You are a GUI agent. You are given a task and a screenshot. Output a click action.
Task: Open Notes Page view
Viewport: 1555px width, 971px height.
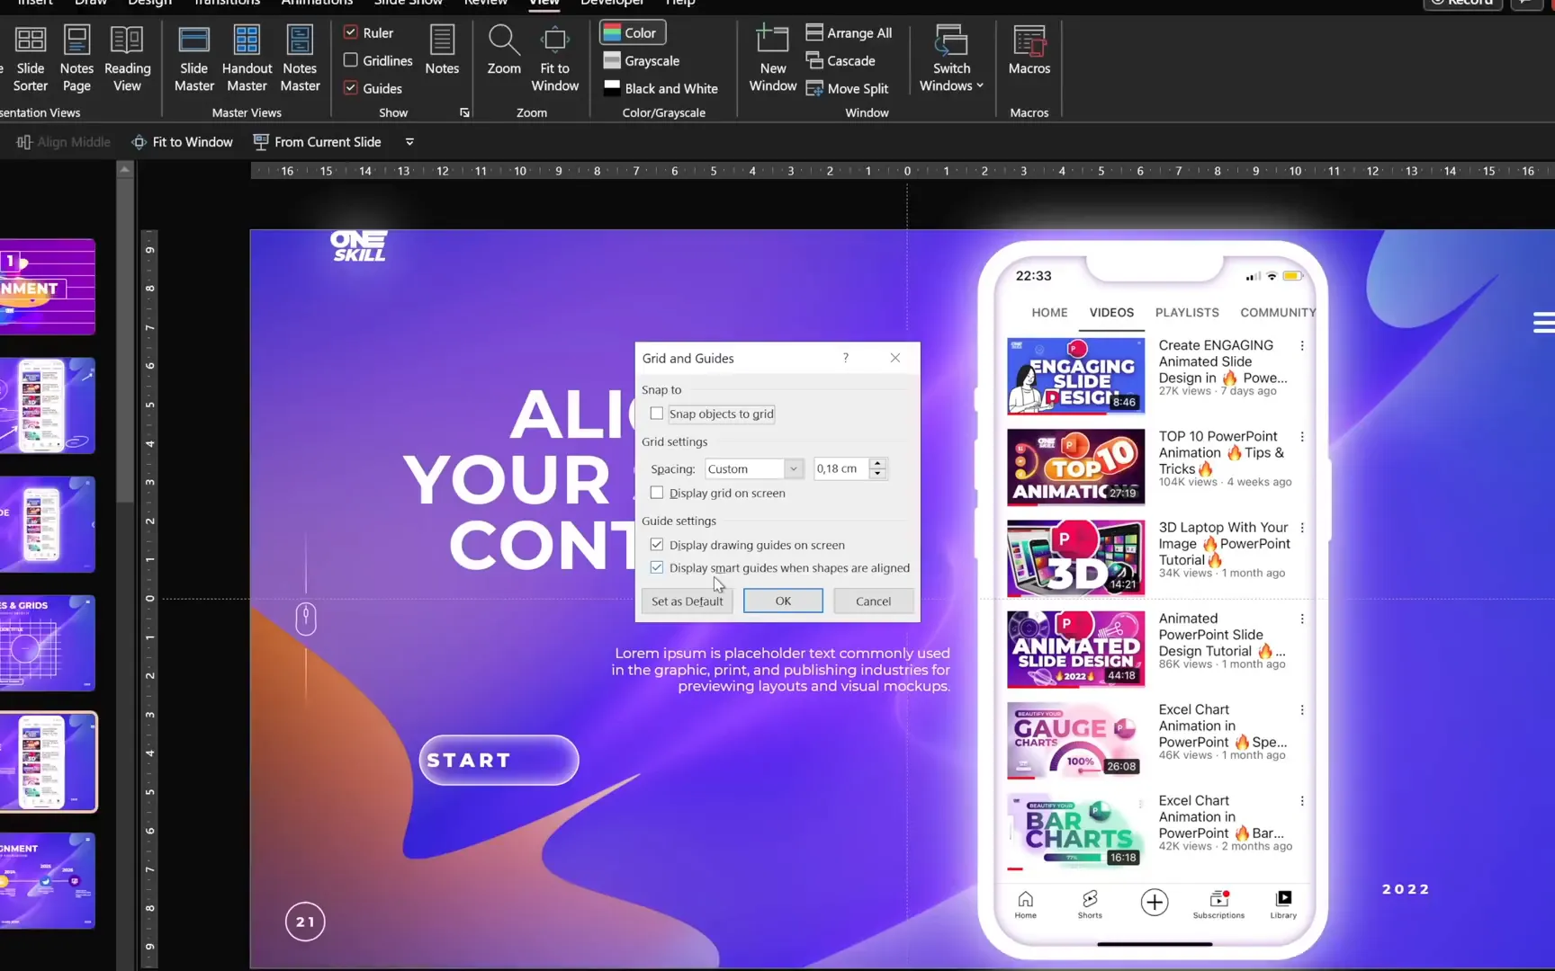click(76, 59)
